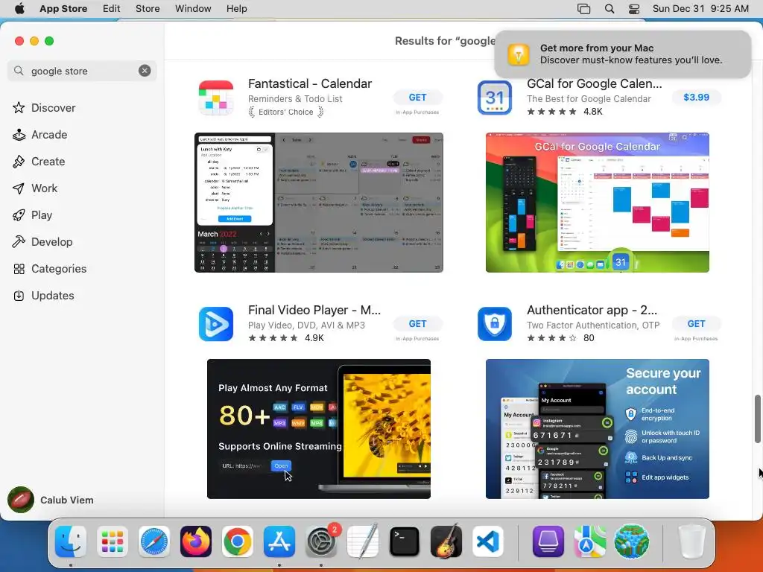
Task: Launch Visual Studio Code from the Dock
Action: click(488, 541)
